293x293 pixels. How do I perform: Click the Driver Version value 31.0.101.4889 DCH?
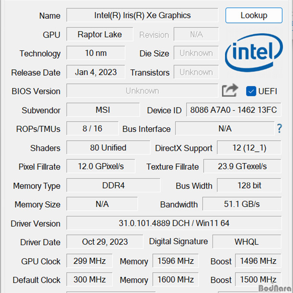pos(174,223)
